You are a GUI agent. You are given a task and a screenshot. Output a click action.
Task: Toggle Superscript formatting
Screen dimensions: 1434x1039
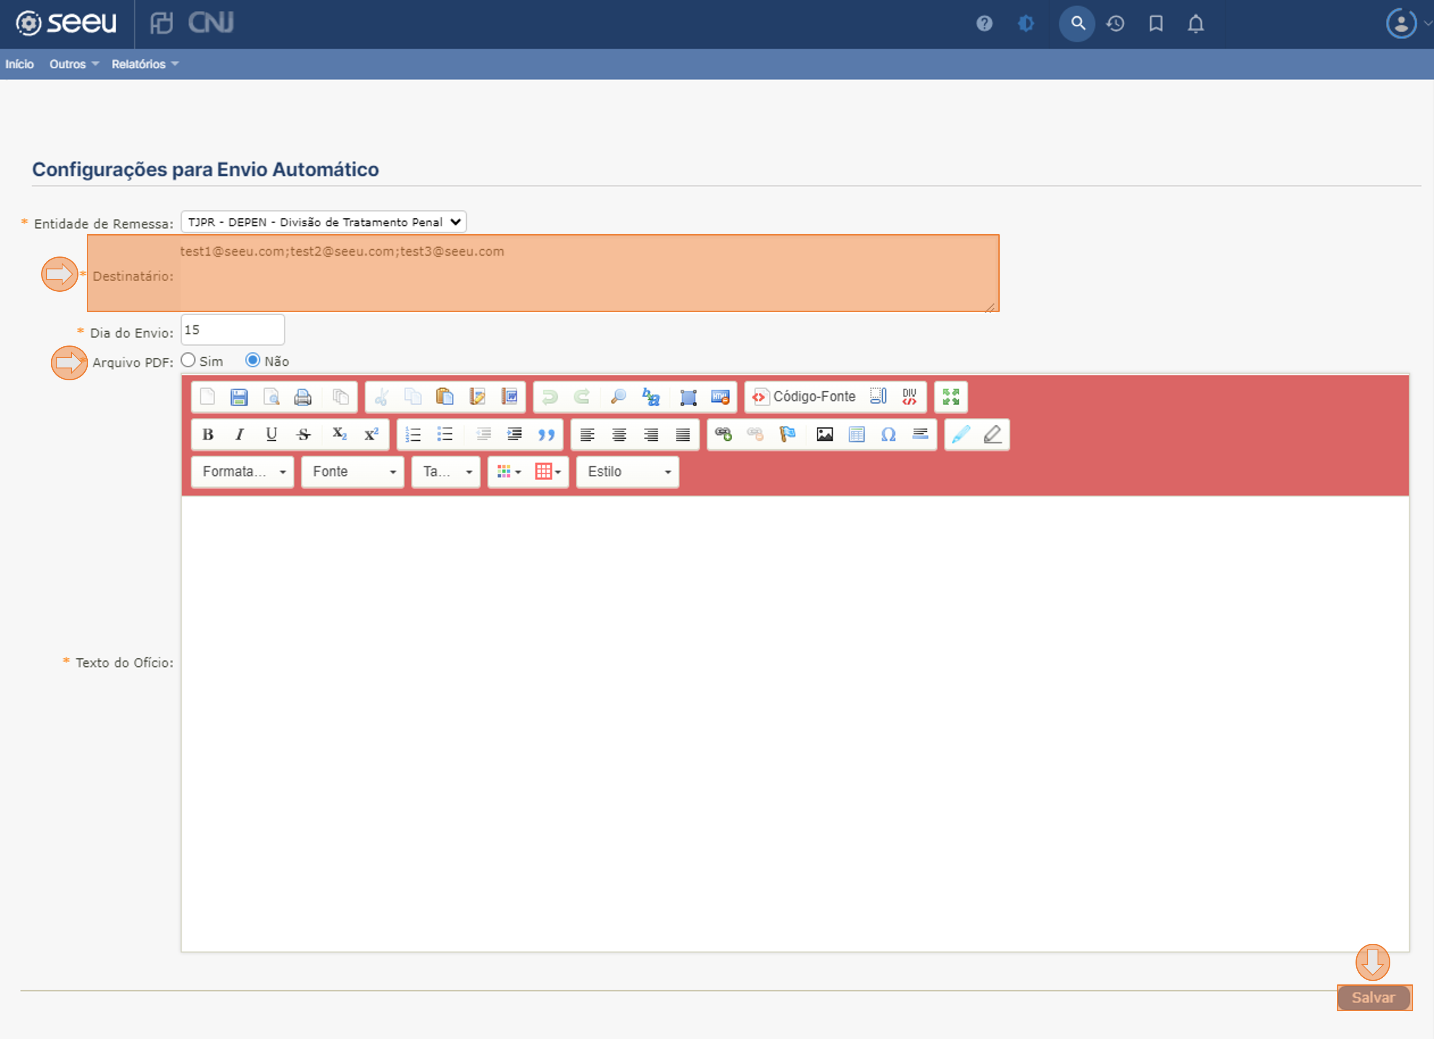tap(371, 434)
